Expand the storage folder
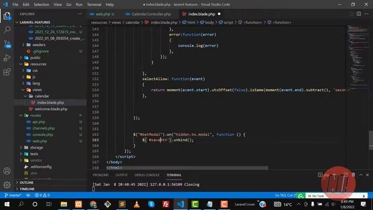373x210 pixels. [36, 148]
